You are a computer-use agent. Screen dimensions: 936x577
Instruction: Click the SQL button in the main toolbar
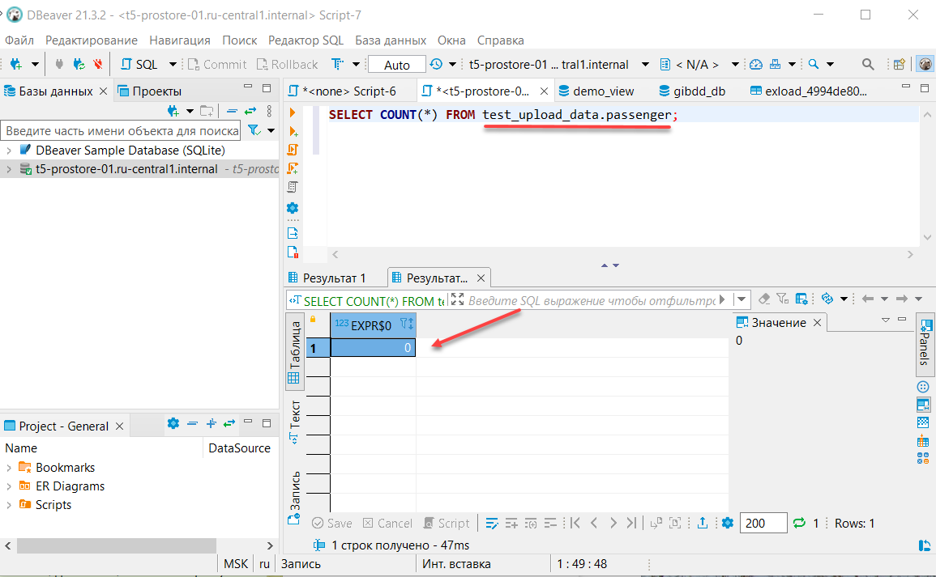tap(139, 64)
